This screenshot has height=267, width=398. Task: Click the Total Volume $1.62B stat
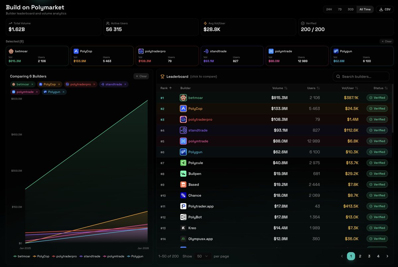(53, 27)
